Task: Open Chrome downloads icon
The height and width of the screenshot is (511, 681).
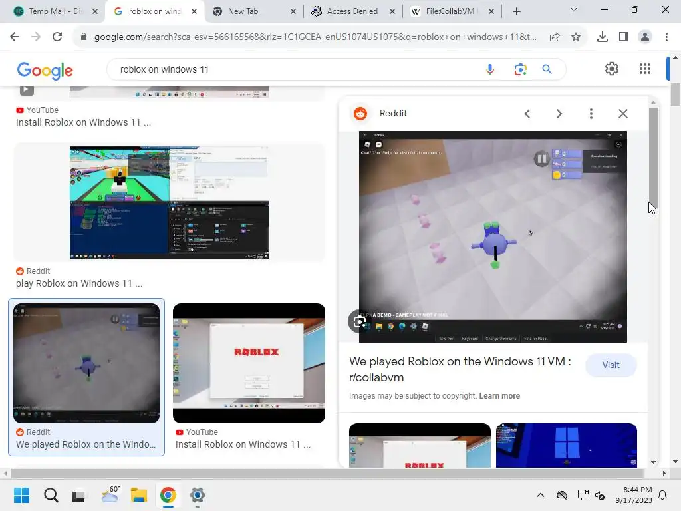Action: [603, 37]
